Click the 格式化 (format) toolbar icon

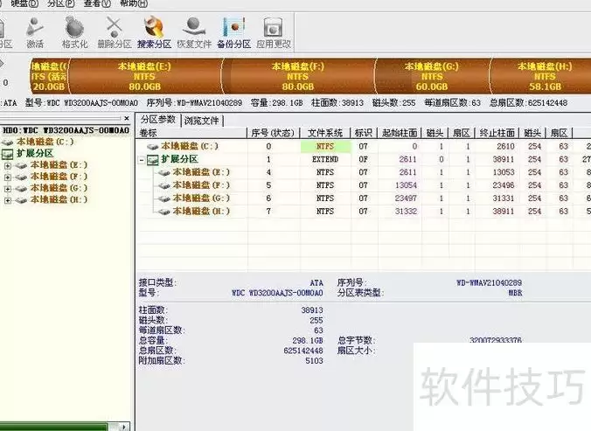coord(74,32)
